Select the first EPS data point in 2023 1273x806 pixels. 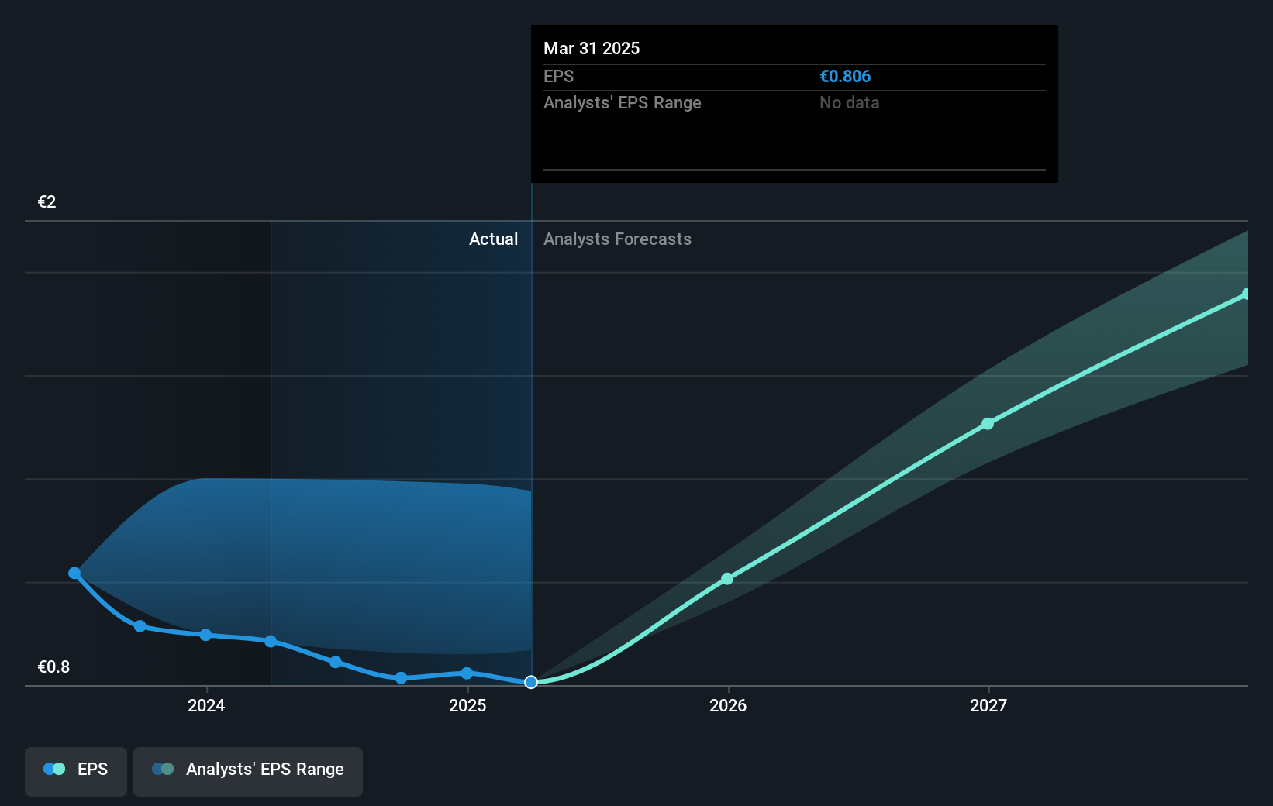click(x=74, y=573)
